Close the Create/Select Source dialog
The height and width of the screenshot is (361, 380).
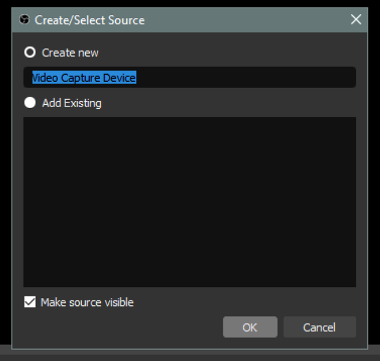(x=356, y=20)
